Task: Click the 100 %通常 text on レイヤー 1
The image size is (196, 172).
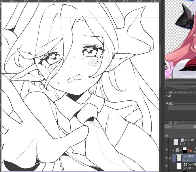Action: click(x=189, y=156)
